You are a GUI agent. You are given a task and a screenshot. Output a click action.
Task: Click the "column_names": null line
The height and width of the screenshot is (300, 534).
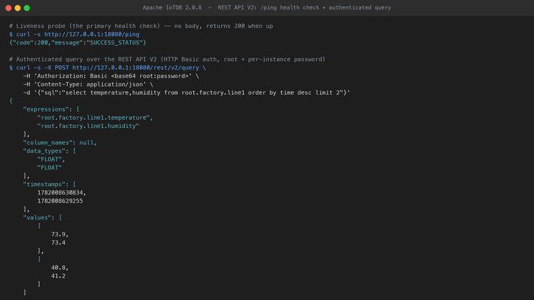click(x=60, y=142)
